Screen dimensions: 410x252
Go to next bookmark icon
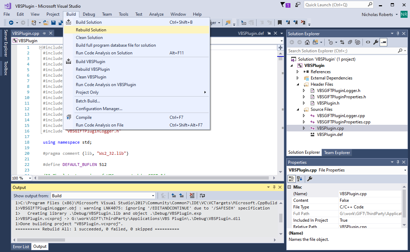pos(295,22)
